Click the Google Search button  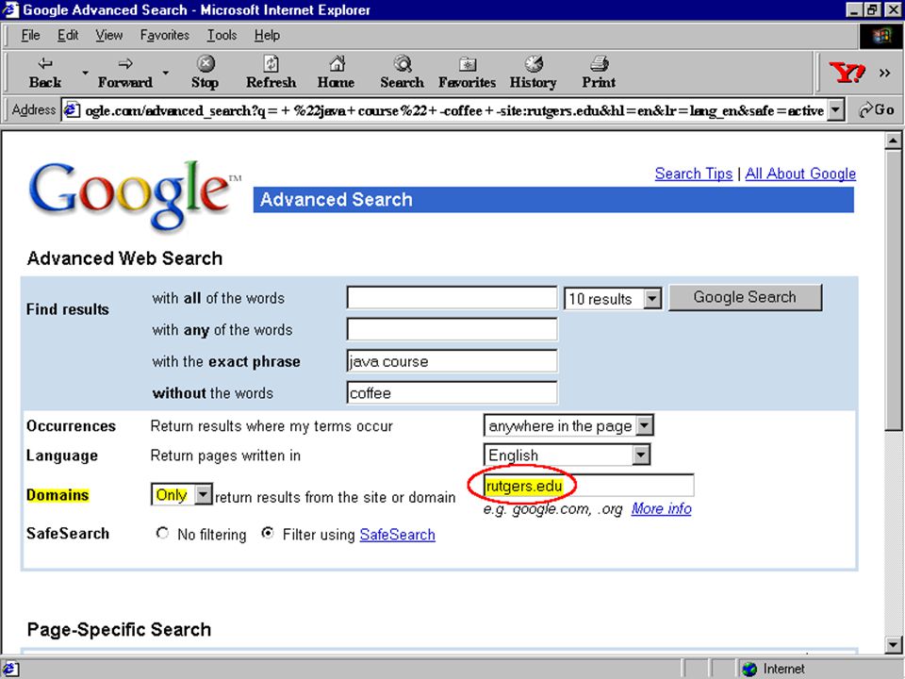745,297
